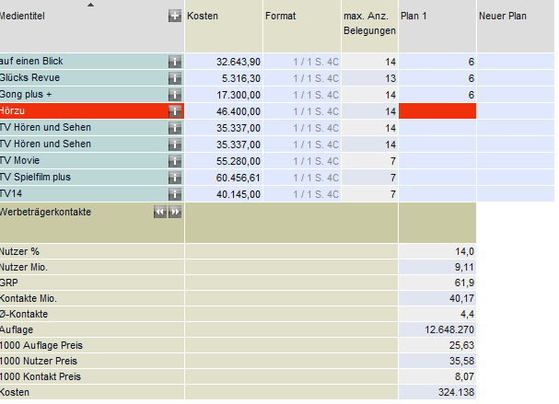
Task: Open info icon for auf einen Blick
Action: [175, 62]
